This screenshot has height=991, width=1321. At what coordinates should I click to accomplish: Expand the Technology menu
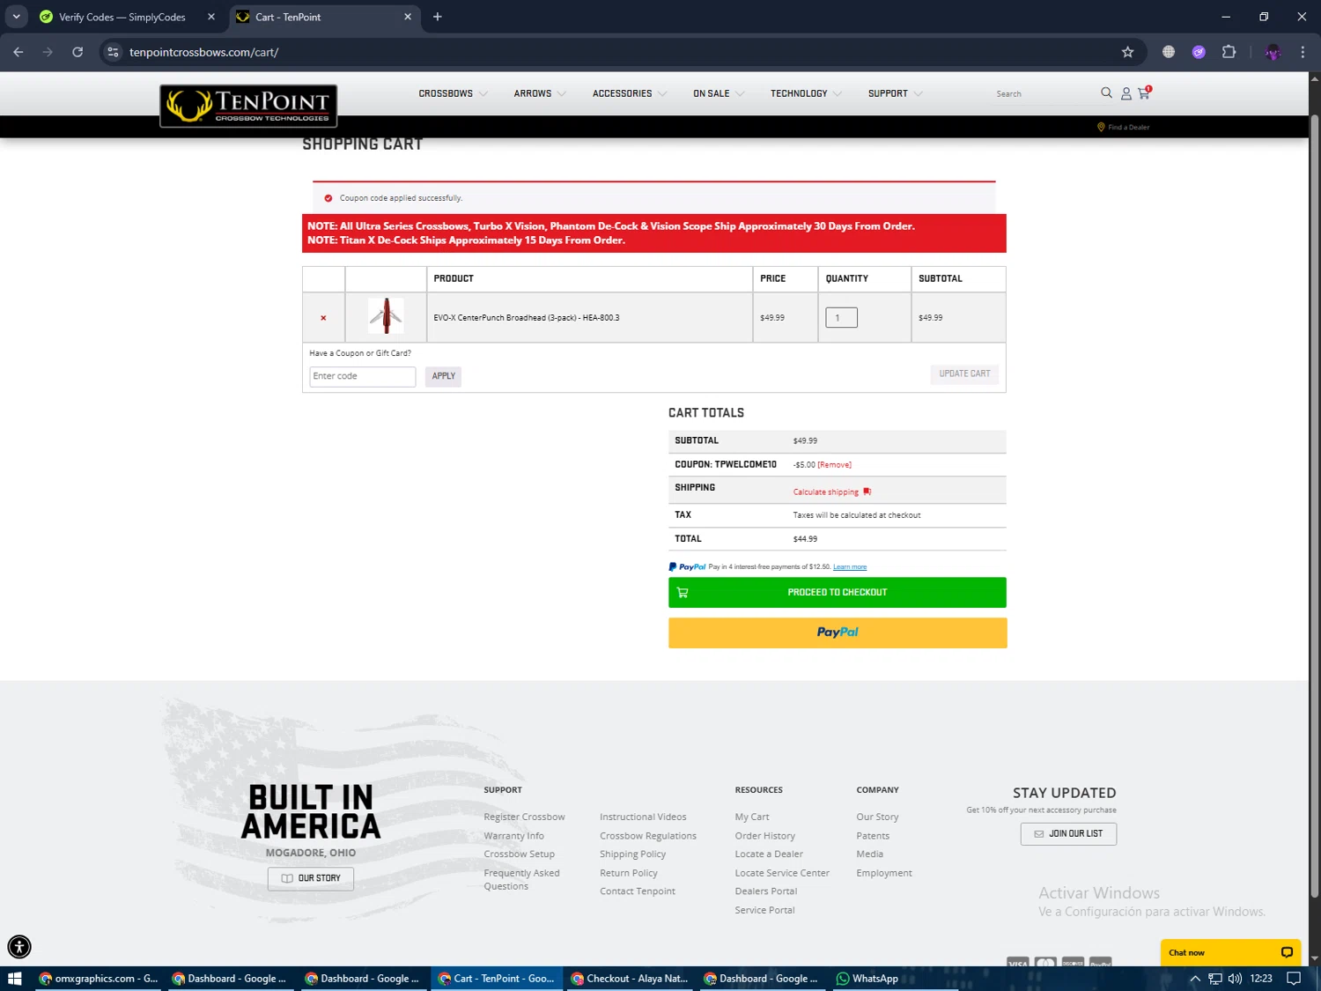(x=806, y=93)
